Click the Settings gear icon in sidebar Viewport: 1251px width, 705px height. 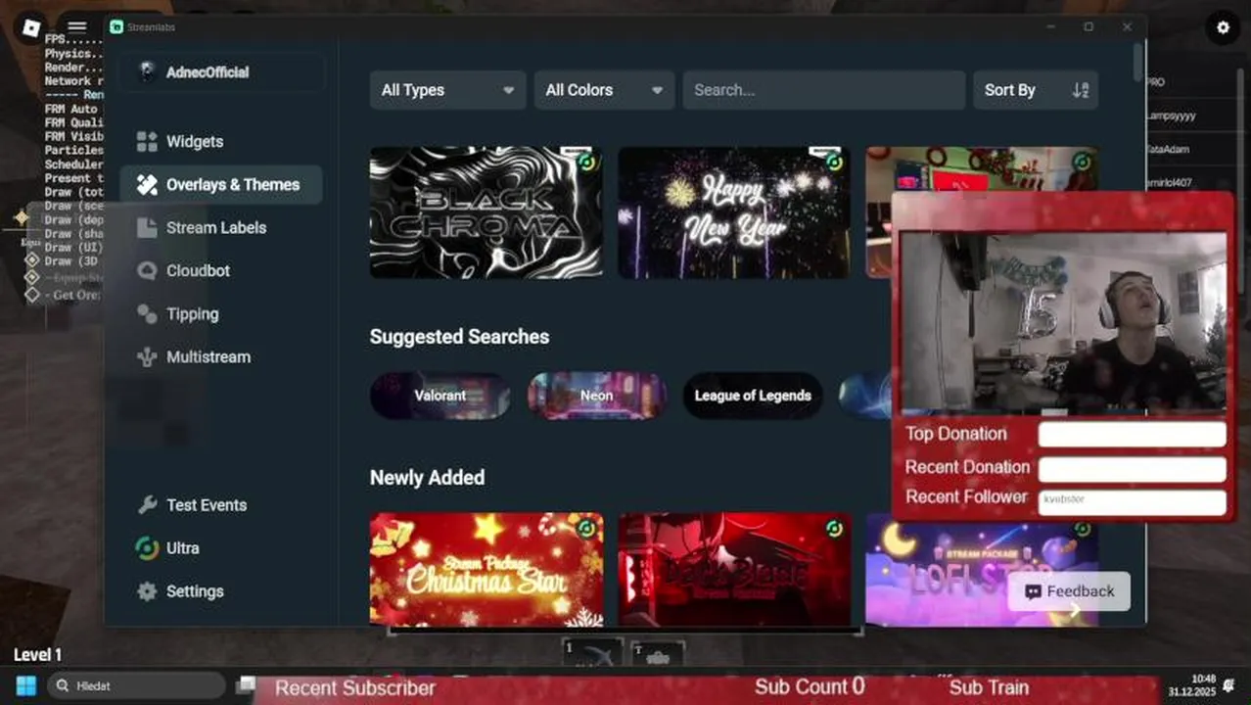147,591
